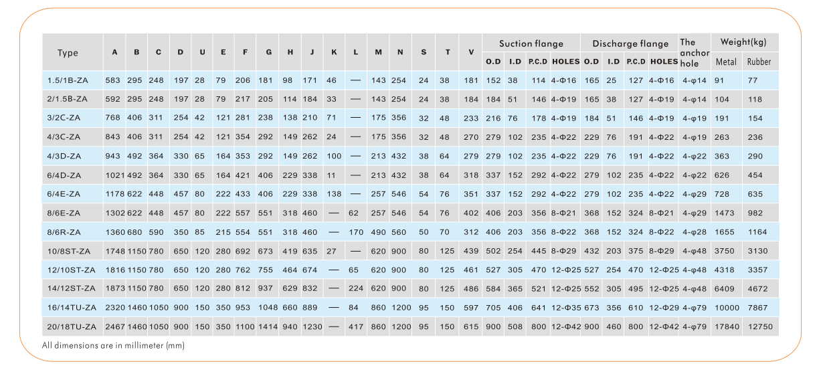This screenshot has width=827, height=376.
Task: Select the 6/4E-ZA type row label
Action: (x=64, y=194)
